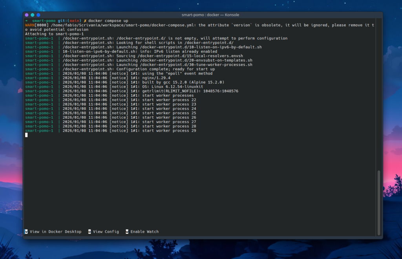Click the 'w' key badge before Enable Watch
Viewport: 402px width, 259px height.
point(127,232)
